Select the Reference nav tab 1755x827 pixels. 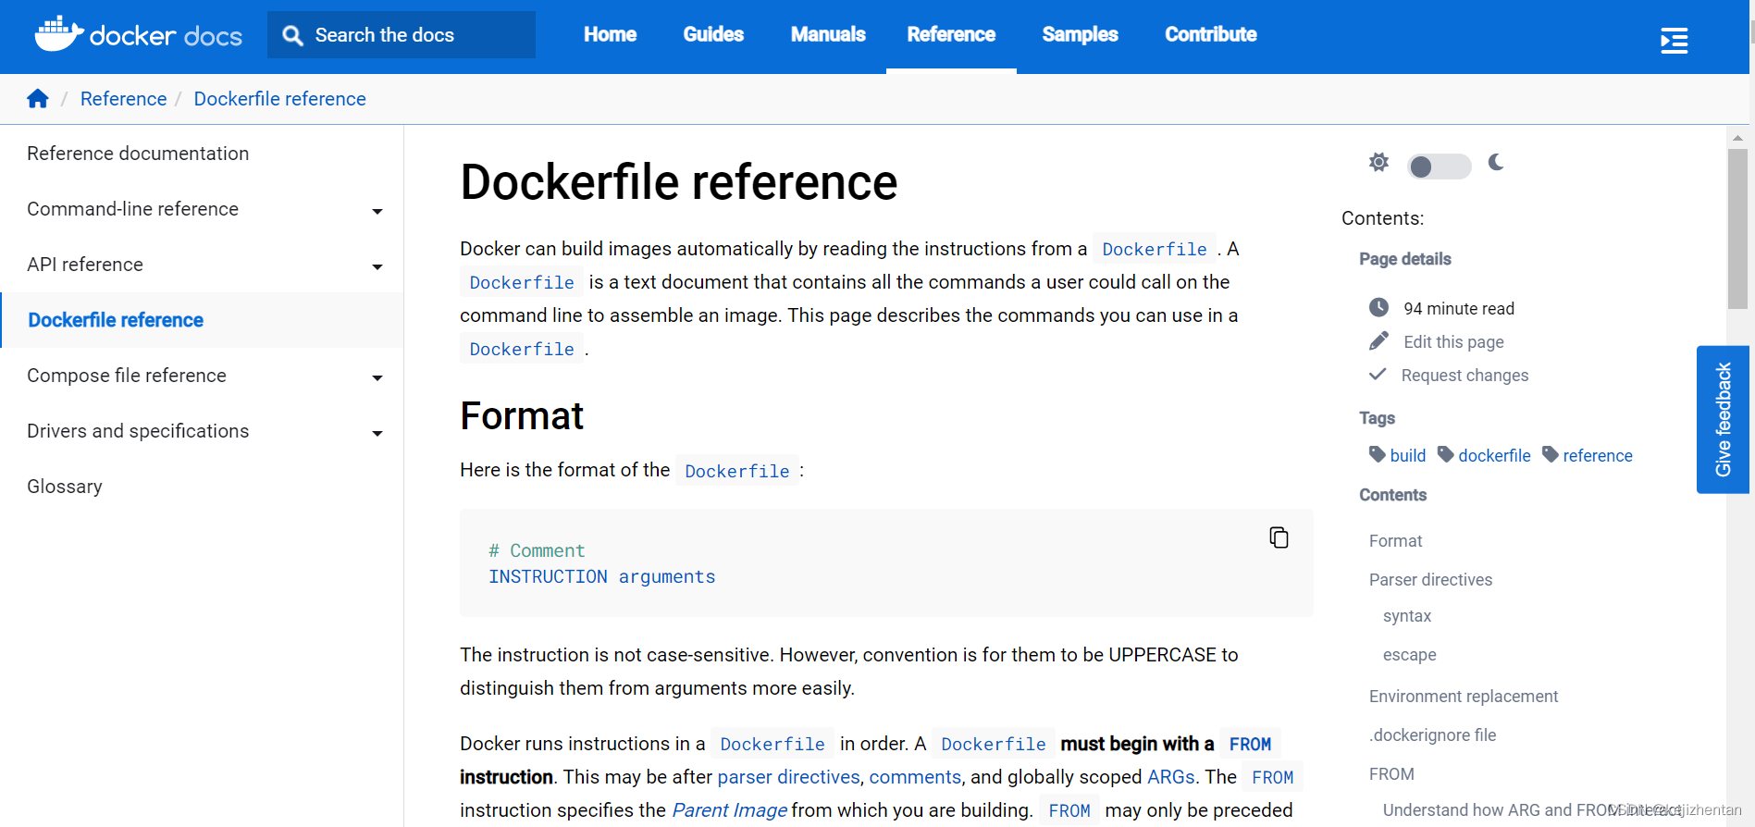951,34
